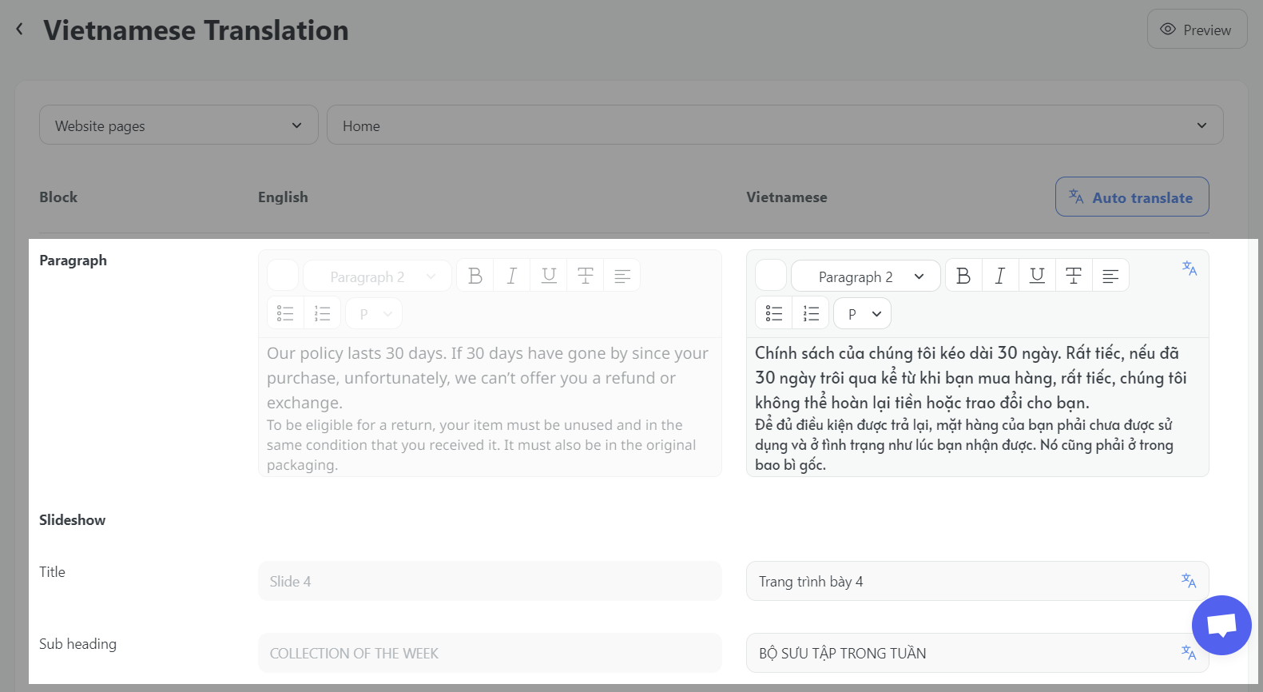Click the 'Block' column header
The image size is (1263, 692).
click(58, 197)
